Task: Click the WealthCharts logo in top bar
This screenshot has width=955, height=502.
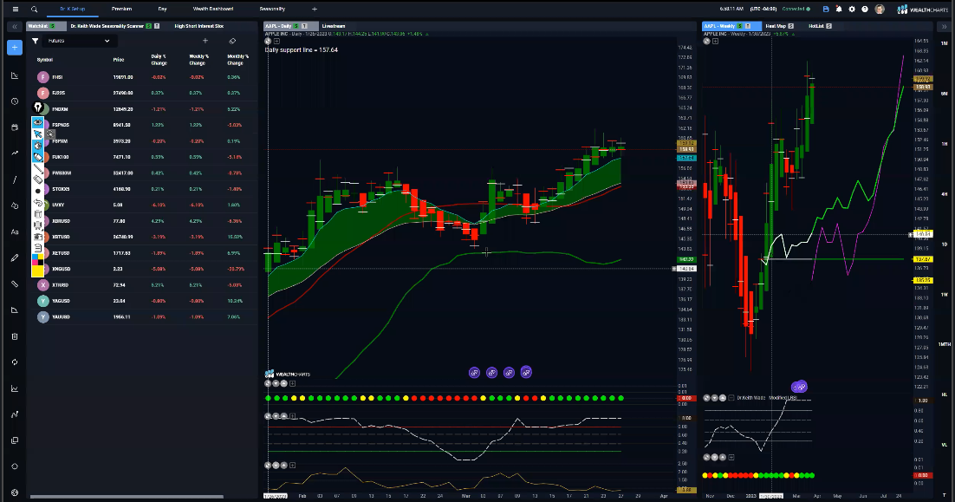Action: [922, 10]
